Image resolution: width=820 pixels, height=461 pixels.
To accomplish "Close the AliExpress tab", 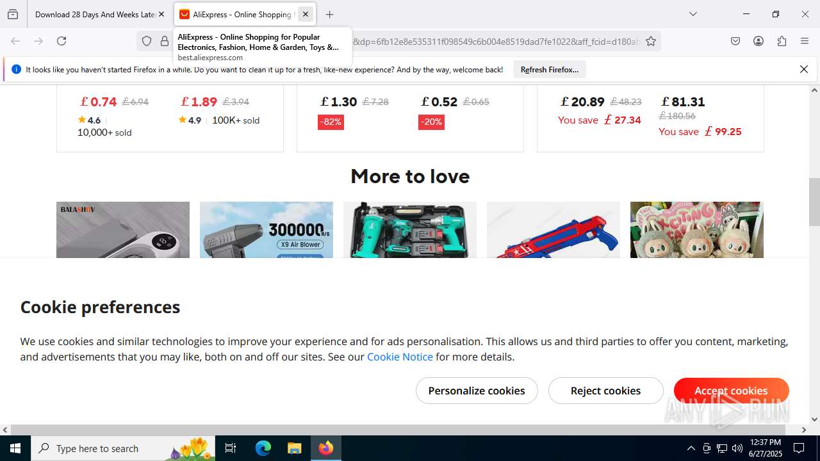I will click(x=306, y=14).
